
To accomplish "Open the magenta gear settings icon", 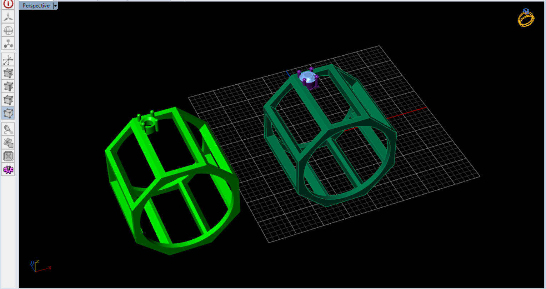I will pos(8,169).
